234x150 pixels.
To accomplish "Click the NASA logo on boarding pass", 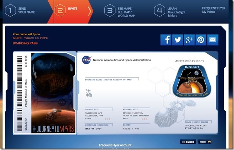I will pyautogui.click(x=86, y=60).
